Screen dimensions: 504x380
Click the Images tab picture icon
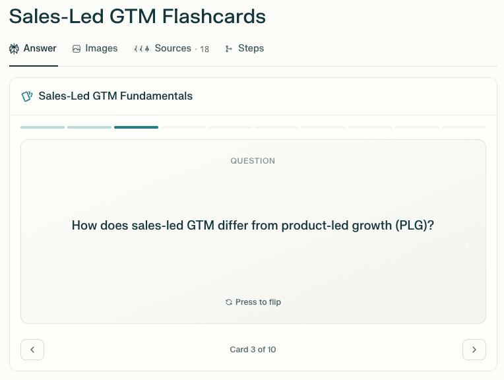pyautogui.click(x=77, y=49)
